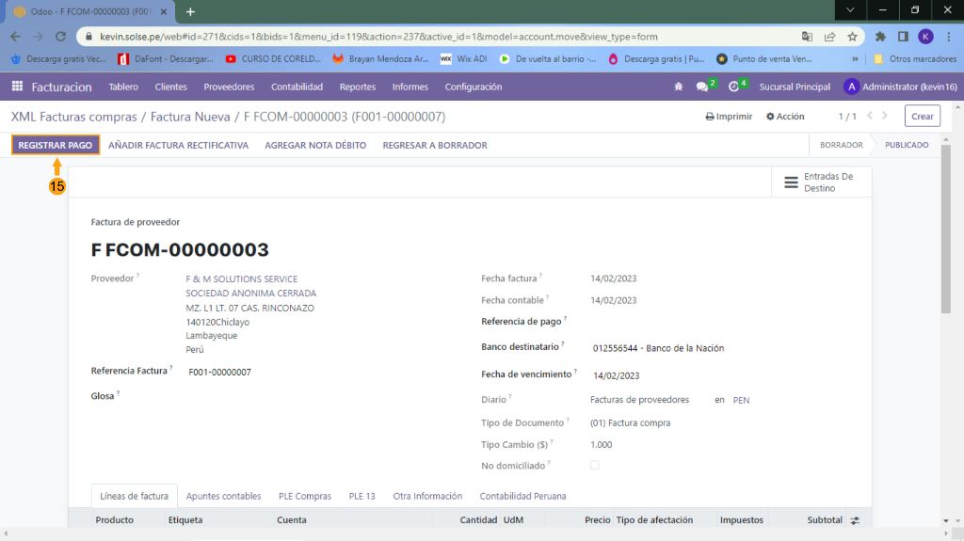Click the debug bug icon

pyautogui.click(x=678, y=87)
